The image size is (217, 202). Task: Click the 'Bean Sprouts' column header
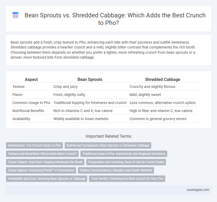coord(90,79)
